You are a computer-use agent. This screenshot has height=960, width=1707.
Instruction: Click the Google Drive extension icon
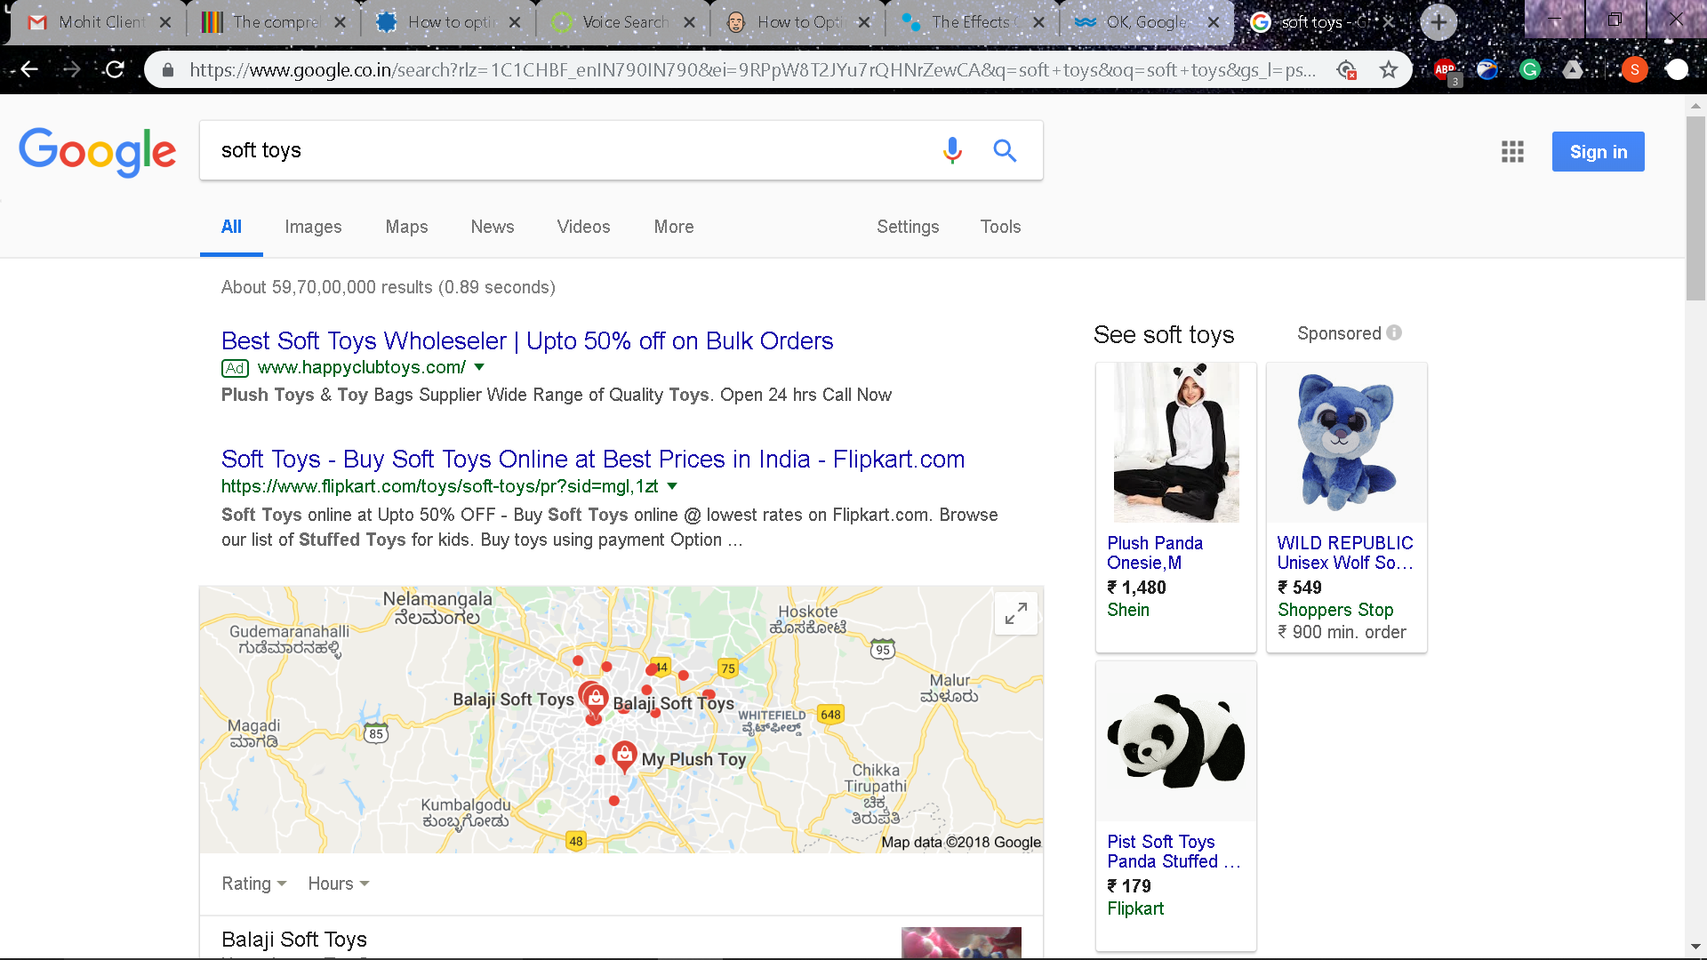tap(1573, 69)
